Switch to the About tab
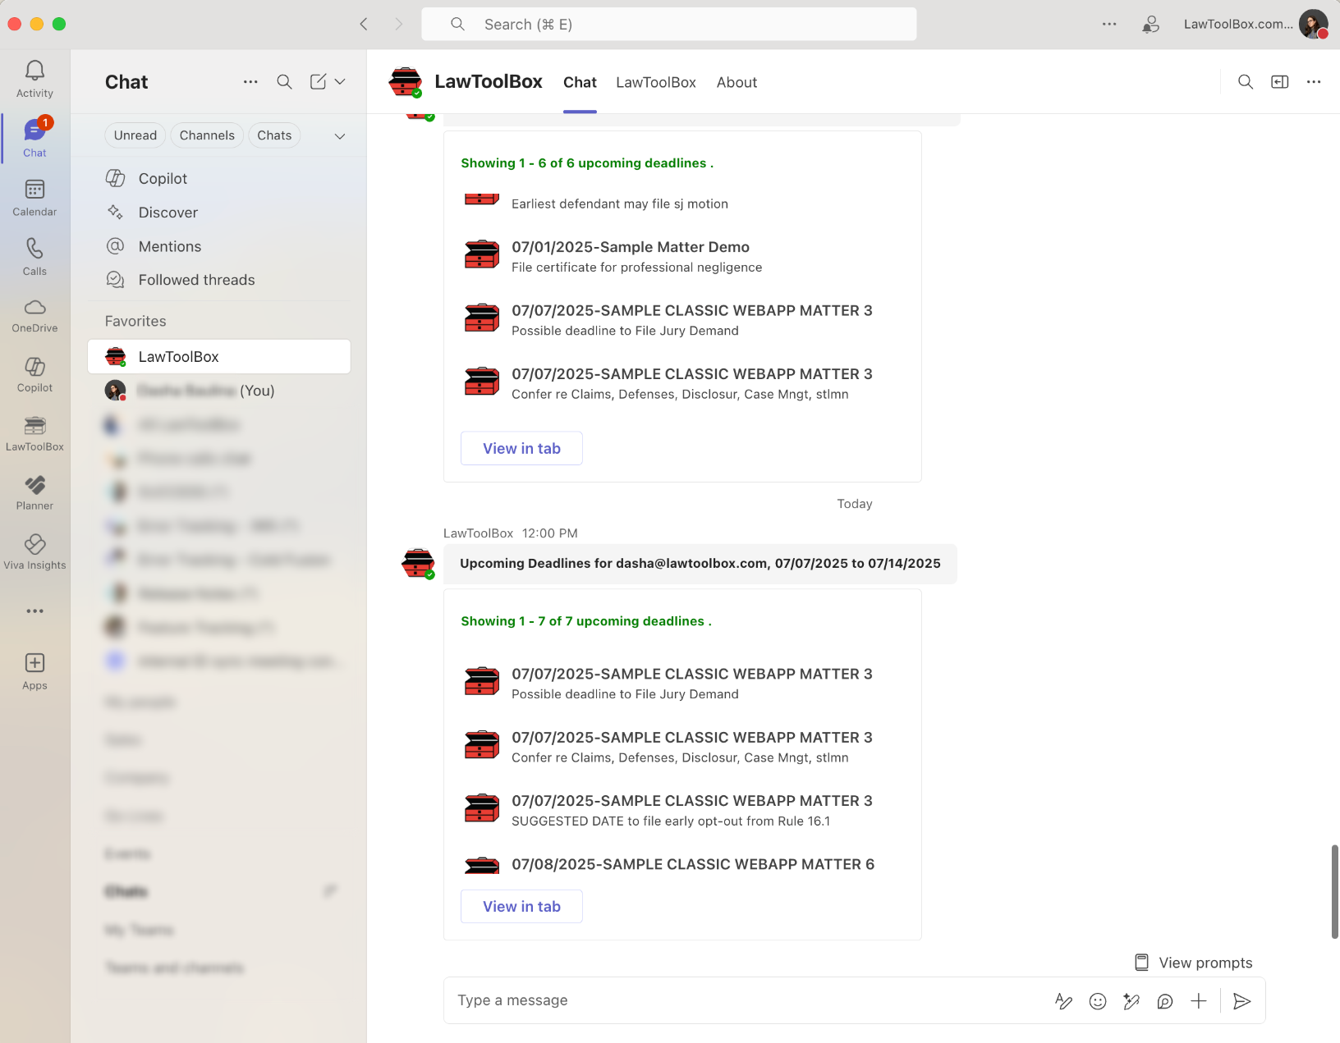This screenshot has width=1340, height=1043. 737,82
